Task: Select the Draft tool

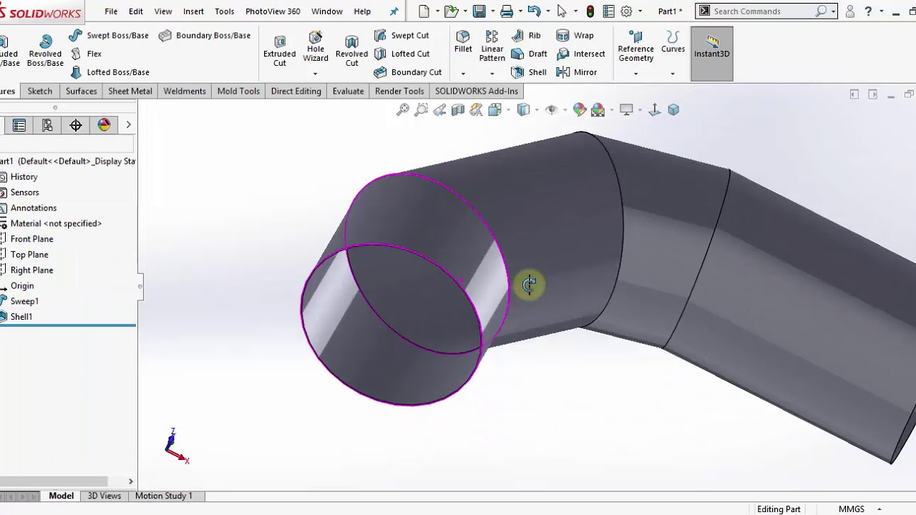Action: (530, 54)
